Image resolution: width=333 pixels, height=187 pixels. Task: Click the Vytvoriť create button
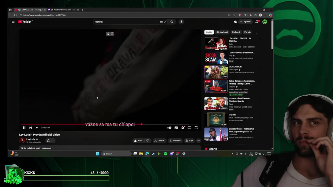(245, 22)
